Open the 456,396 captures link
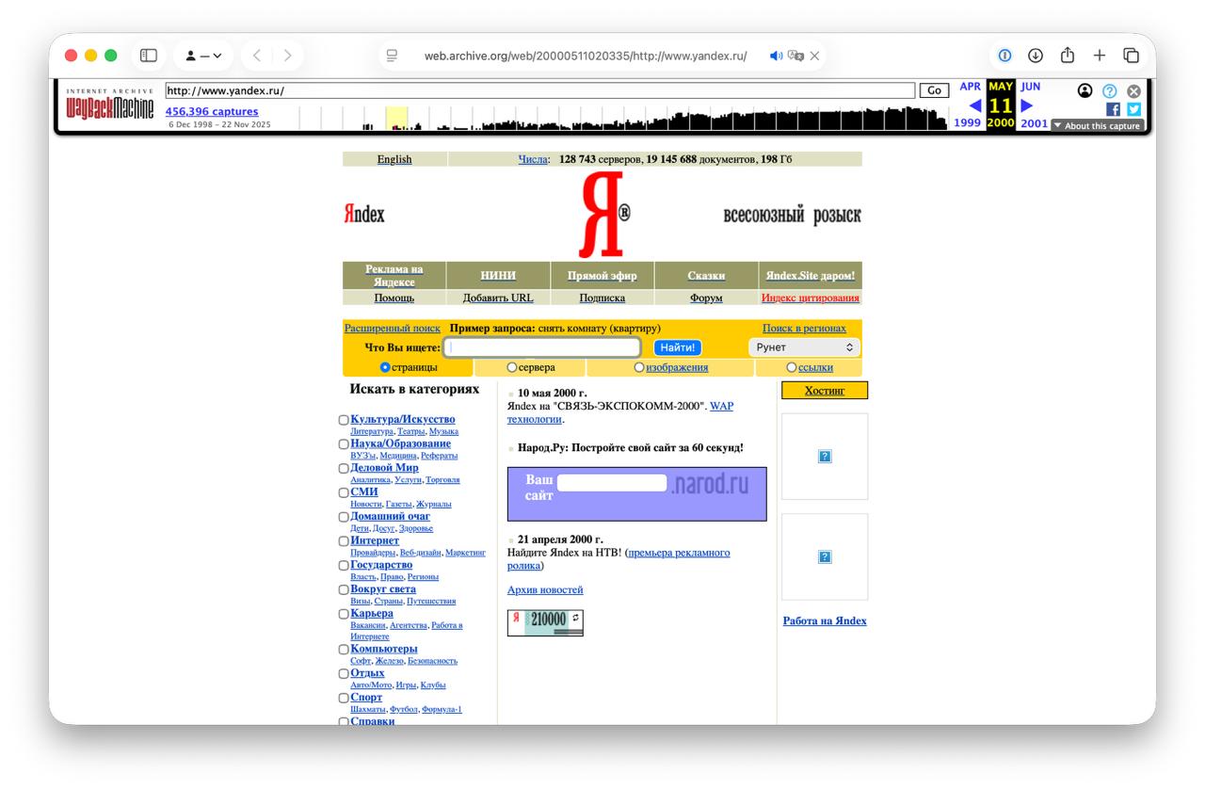Screen dimensions: 1205x789 [x=212, y=111]
